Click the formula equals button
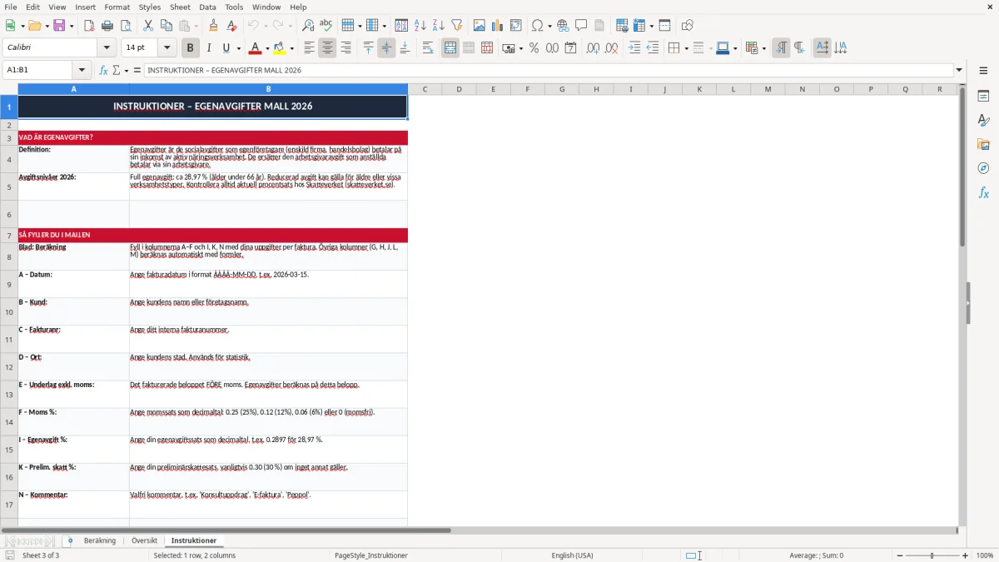Viewport: 999px width, 562px height. click(x=137, y=70)
